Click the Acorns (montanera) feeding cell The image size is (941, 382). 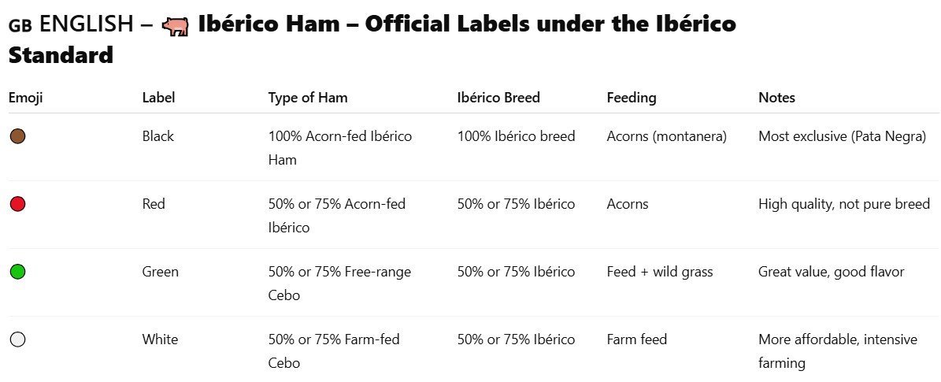667,136
